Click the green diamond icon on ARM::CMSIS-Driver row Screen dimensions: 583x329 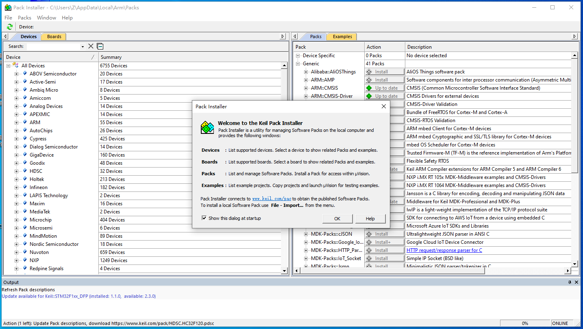coord(369,96)
